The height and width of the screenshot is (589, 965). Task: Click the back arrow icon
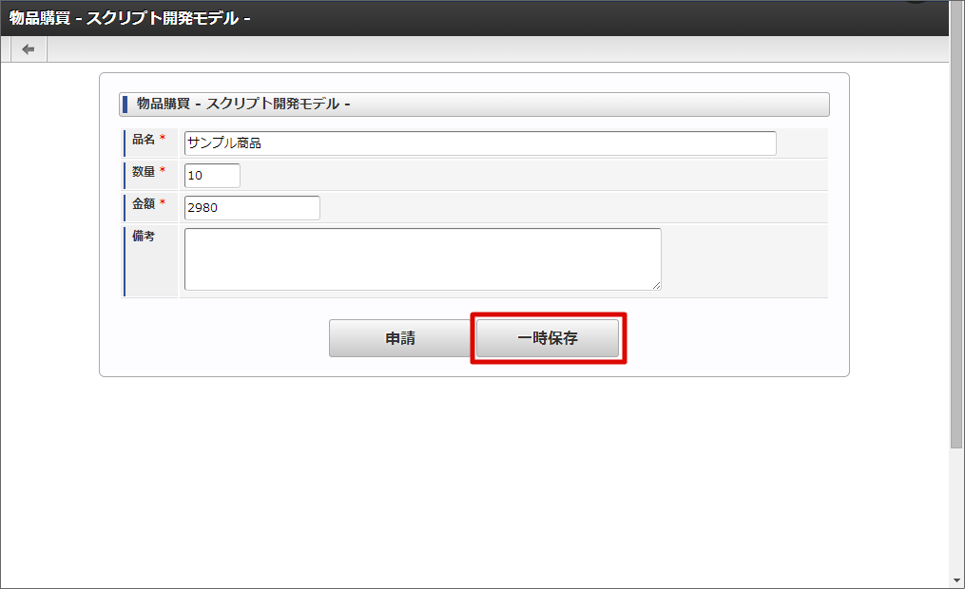pyautogui.click(x=29, y=49)
